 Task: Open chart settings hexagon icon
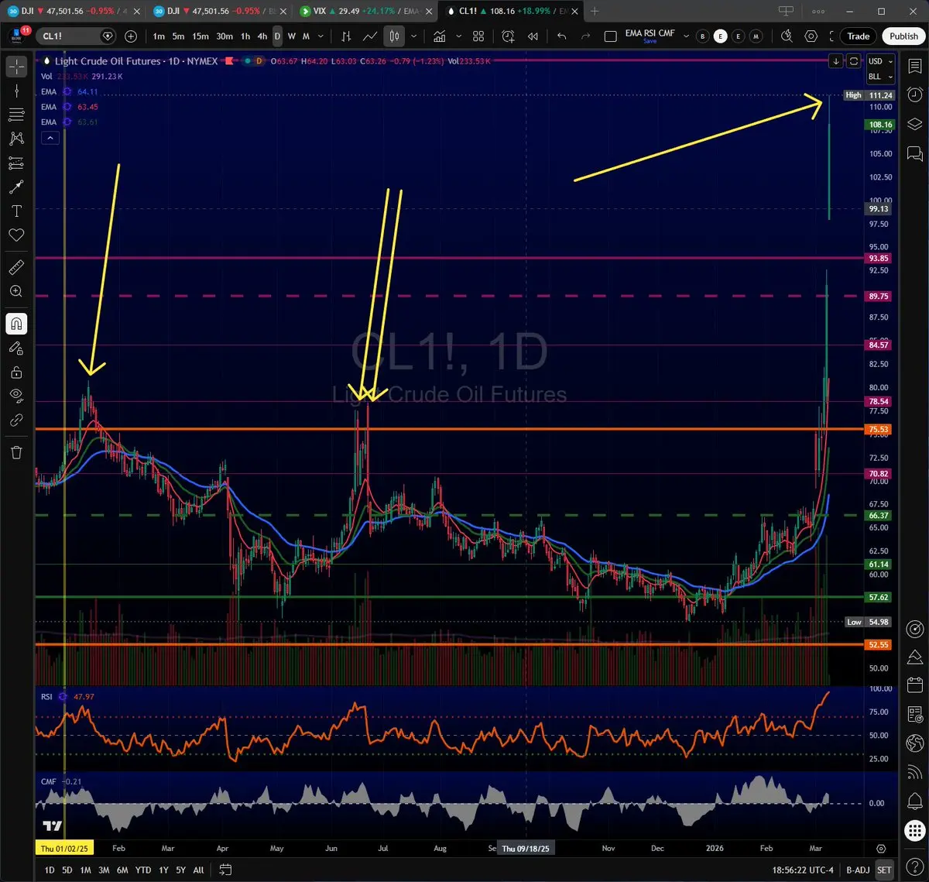pyautogui.click(x=811, y=36)
